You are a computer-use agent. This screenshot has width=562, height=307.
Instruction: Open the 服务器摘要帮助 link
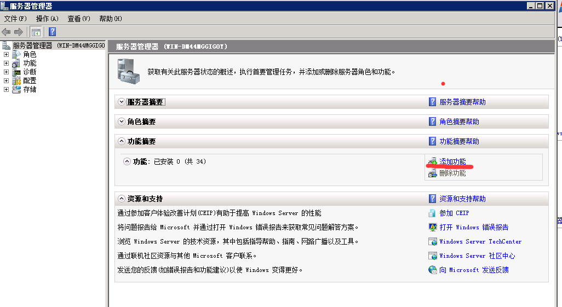[x=462, y=102]
